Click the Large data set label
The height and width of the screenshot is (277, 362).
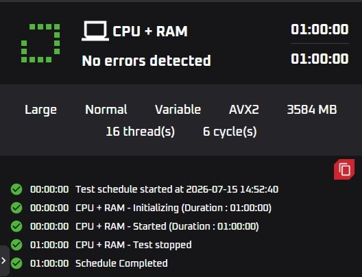click(40, 110)
